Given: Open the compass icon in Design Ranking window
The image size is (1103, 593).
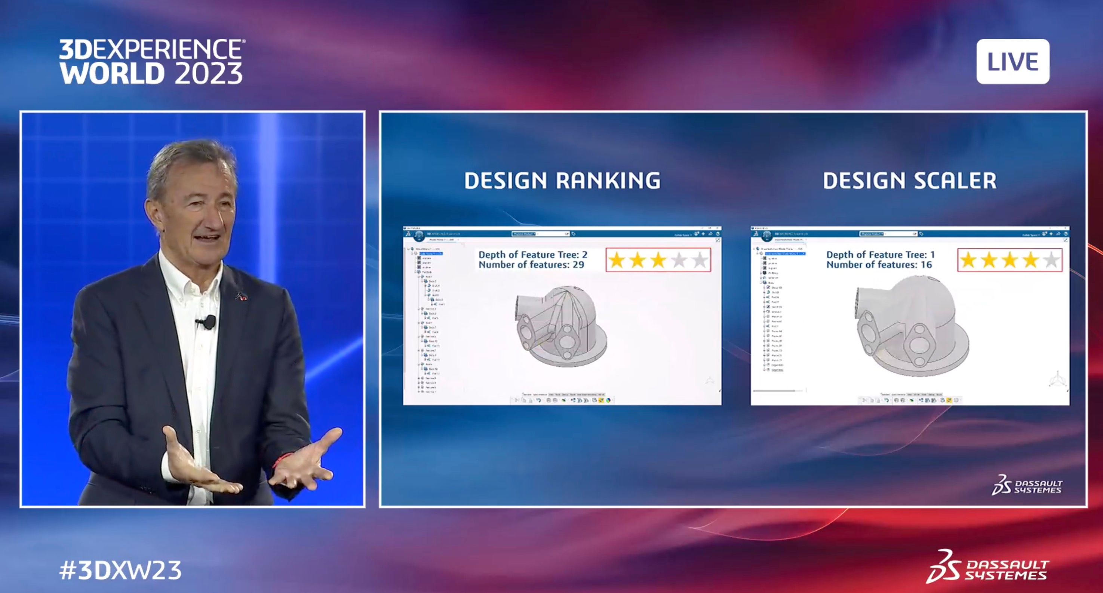Looking at the screenshot, I should pyautogui.click(x=420, y=237).
